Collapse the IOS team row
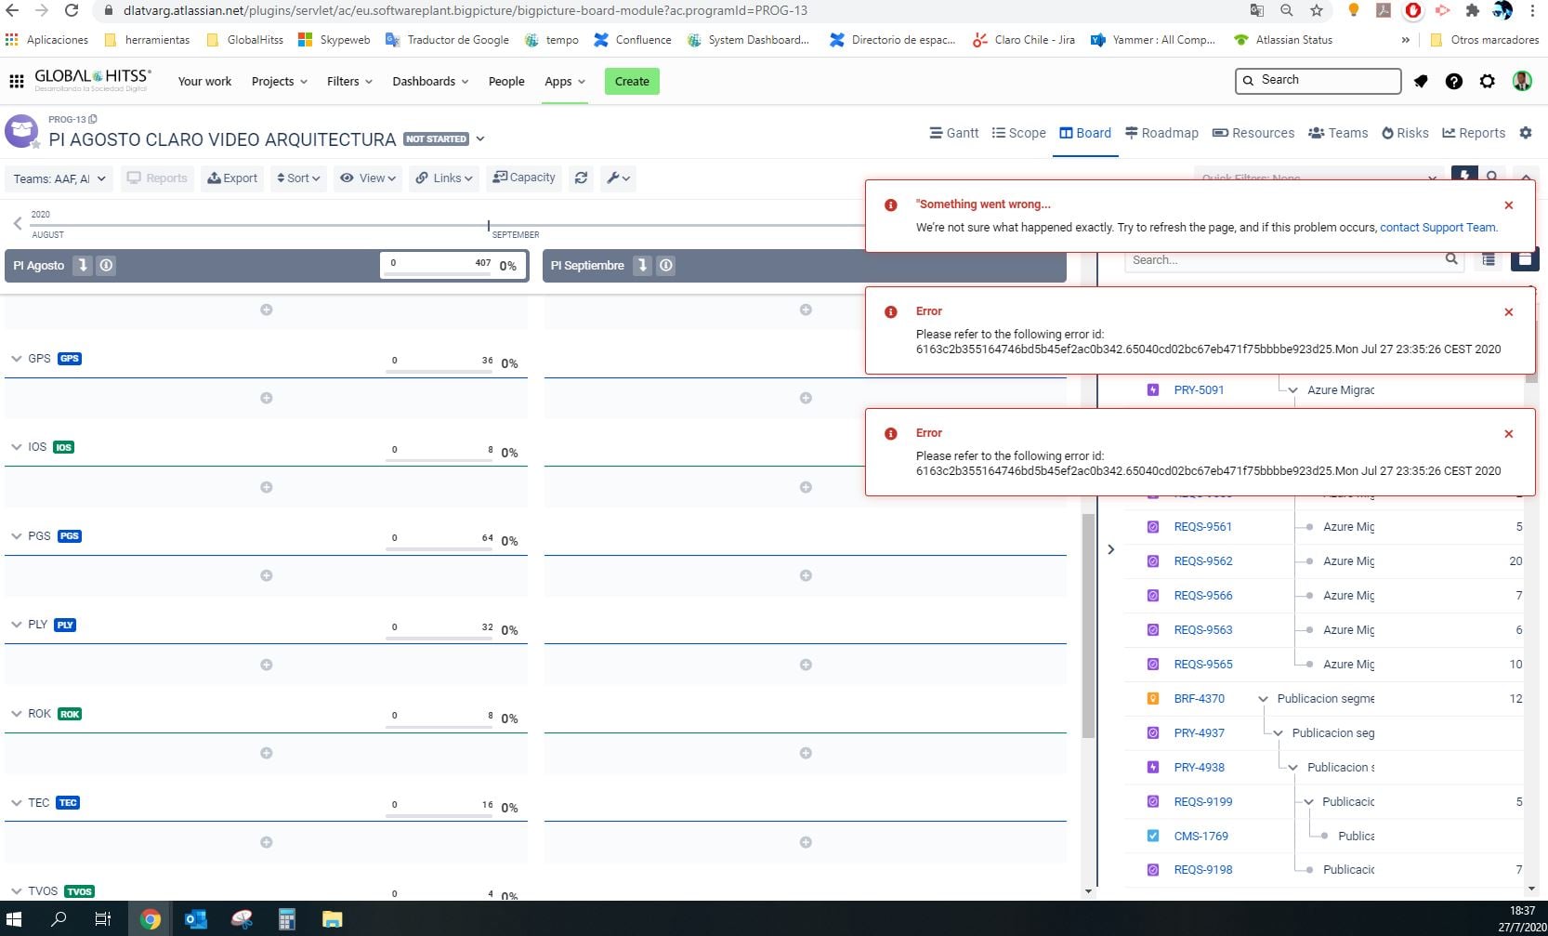Viewport: 1548px width, 936px height. tap(16, 447)
